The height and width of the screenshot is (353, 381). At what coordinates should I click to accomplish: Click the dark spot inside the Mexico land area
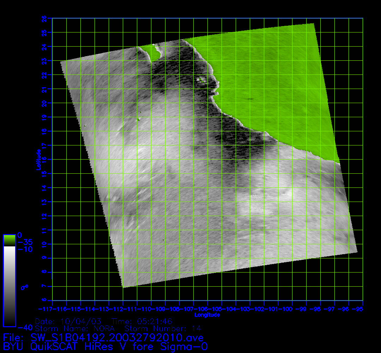click(250, 99)
